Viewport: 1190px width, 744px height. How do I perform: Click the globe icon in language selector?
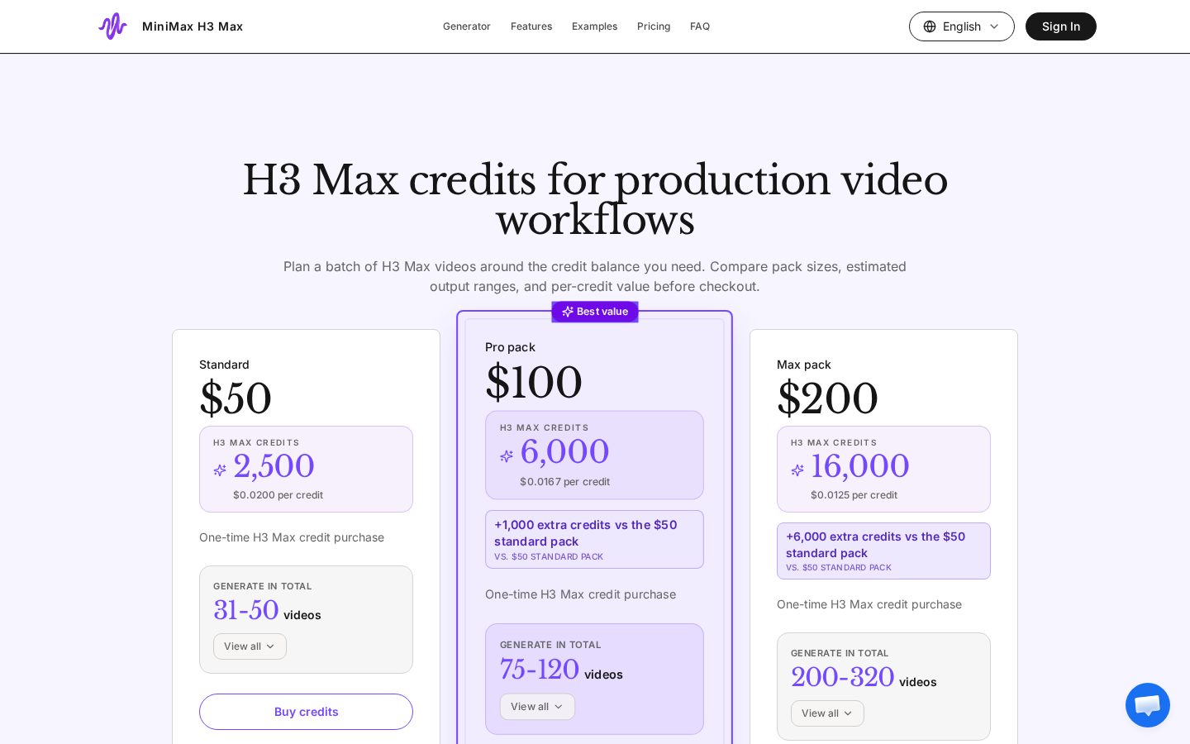(930, 26)
